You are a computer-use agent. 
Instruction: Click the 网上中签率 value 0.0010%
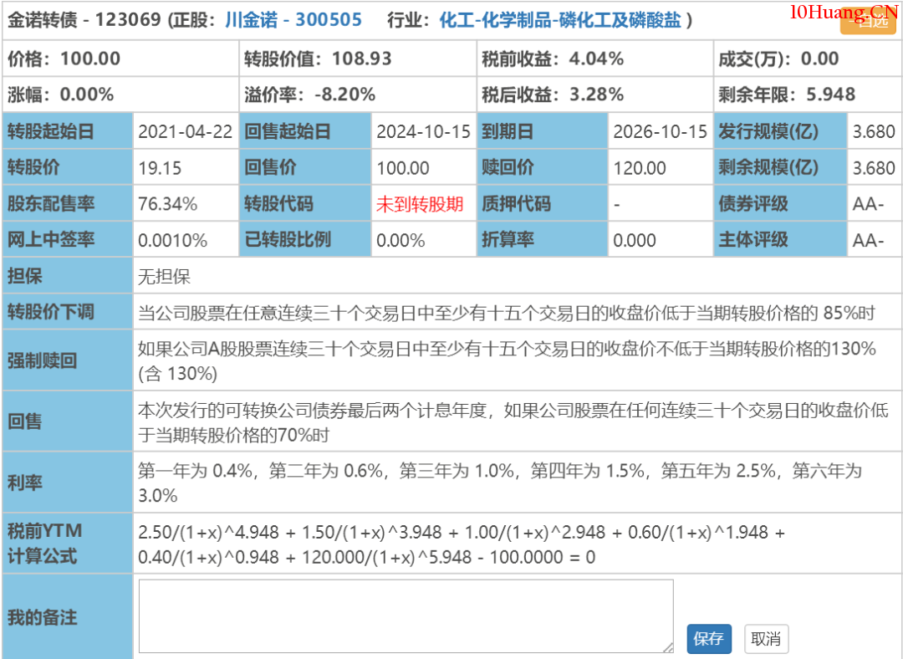tap(173, 240)
